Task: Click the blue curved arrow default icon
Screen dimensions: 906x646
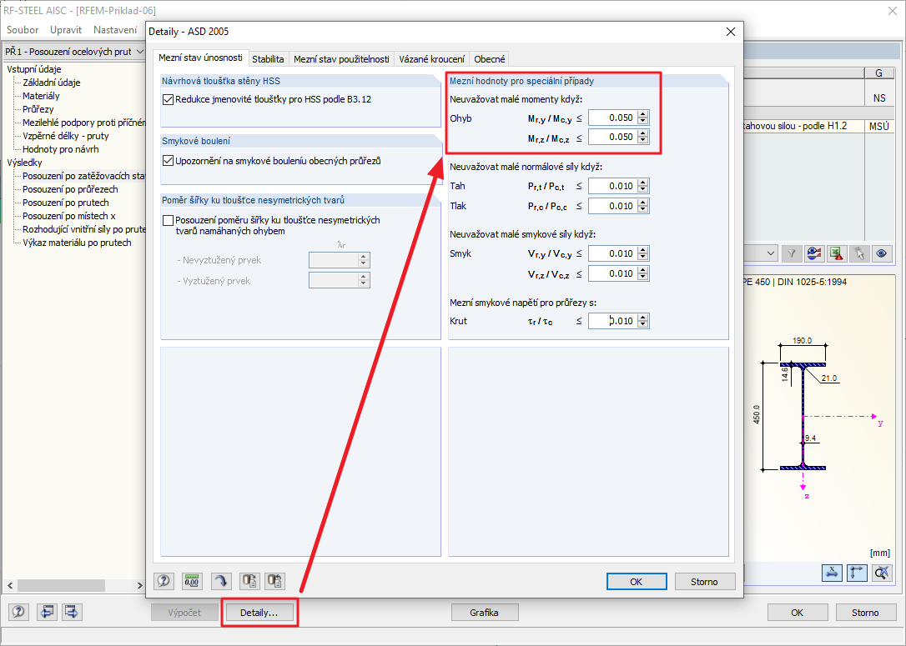Action: click(x=221, y=581)
